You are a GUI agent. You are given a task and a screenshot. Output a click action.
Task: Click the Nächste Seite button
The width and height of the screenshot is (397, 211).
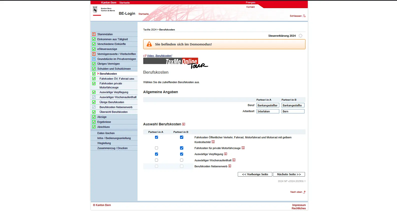click(289, 174)
